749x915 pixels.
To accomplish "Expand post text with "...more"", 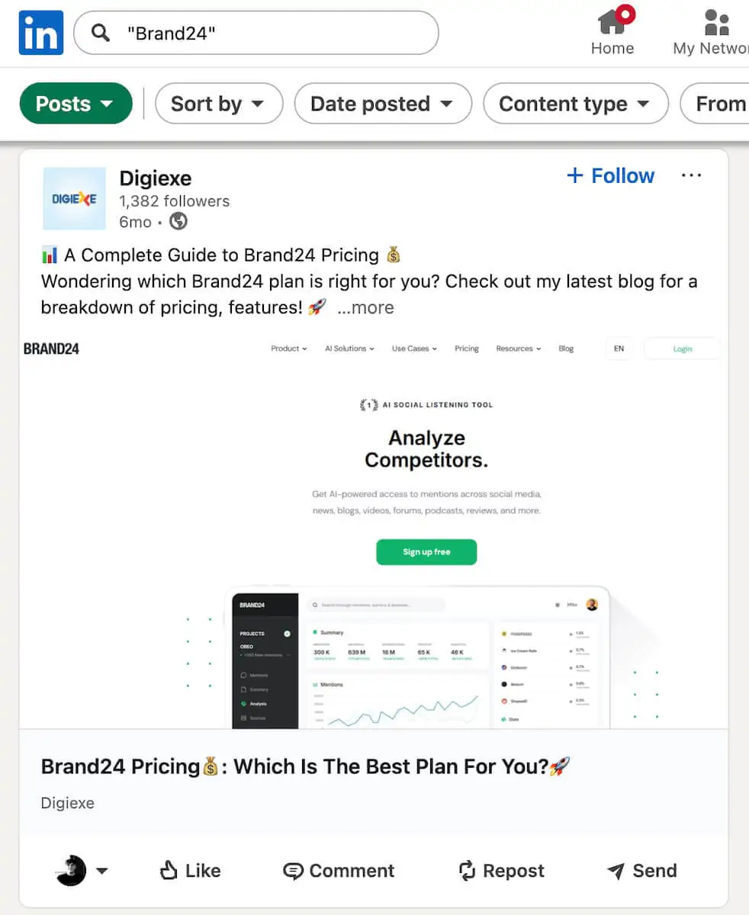I will pyautogui.click(x=366, y=307).
